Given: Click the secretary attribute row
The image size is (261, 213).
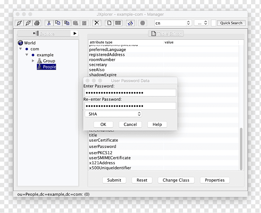Looking at the screenshot, I should tap(164, 65).
